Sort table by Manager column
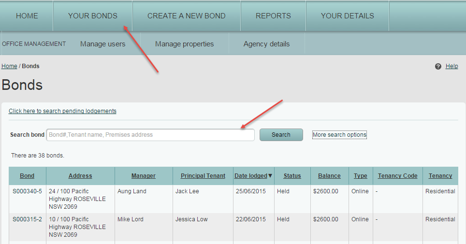466x244 pixels. click(144, 176)
